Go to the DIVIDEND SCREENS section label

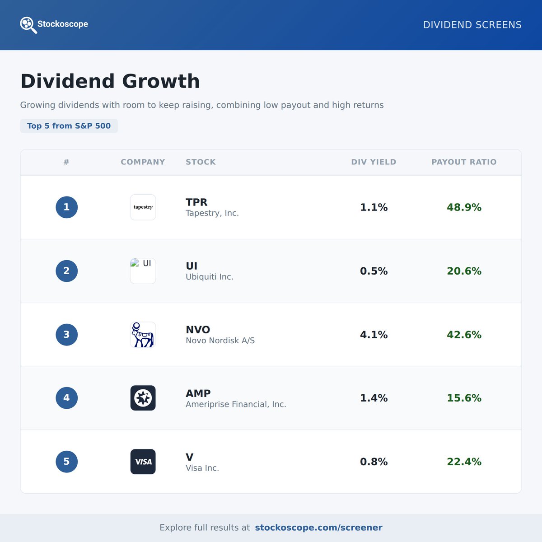point(472,25)
